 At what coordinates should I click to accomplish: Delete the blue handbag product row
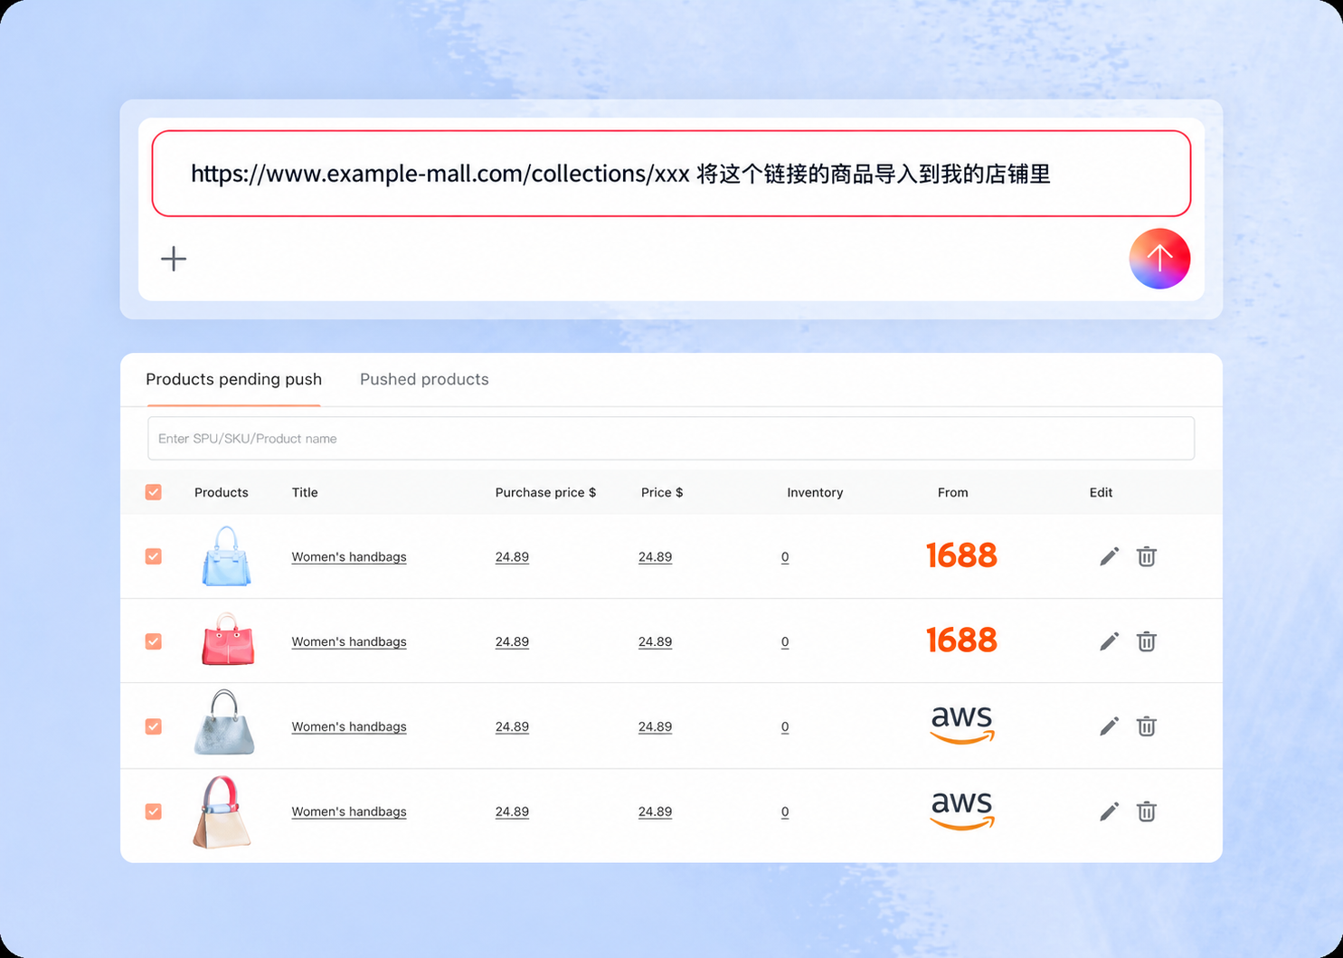click(1147, 556)
